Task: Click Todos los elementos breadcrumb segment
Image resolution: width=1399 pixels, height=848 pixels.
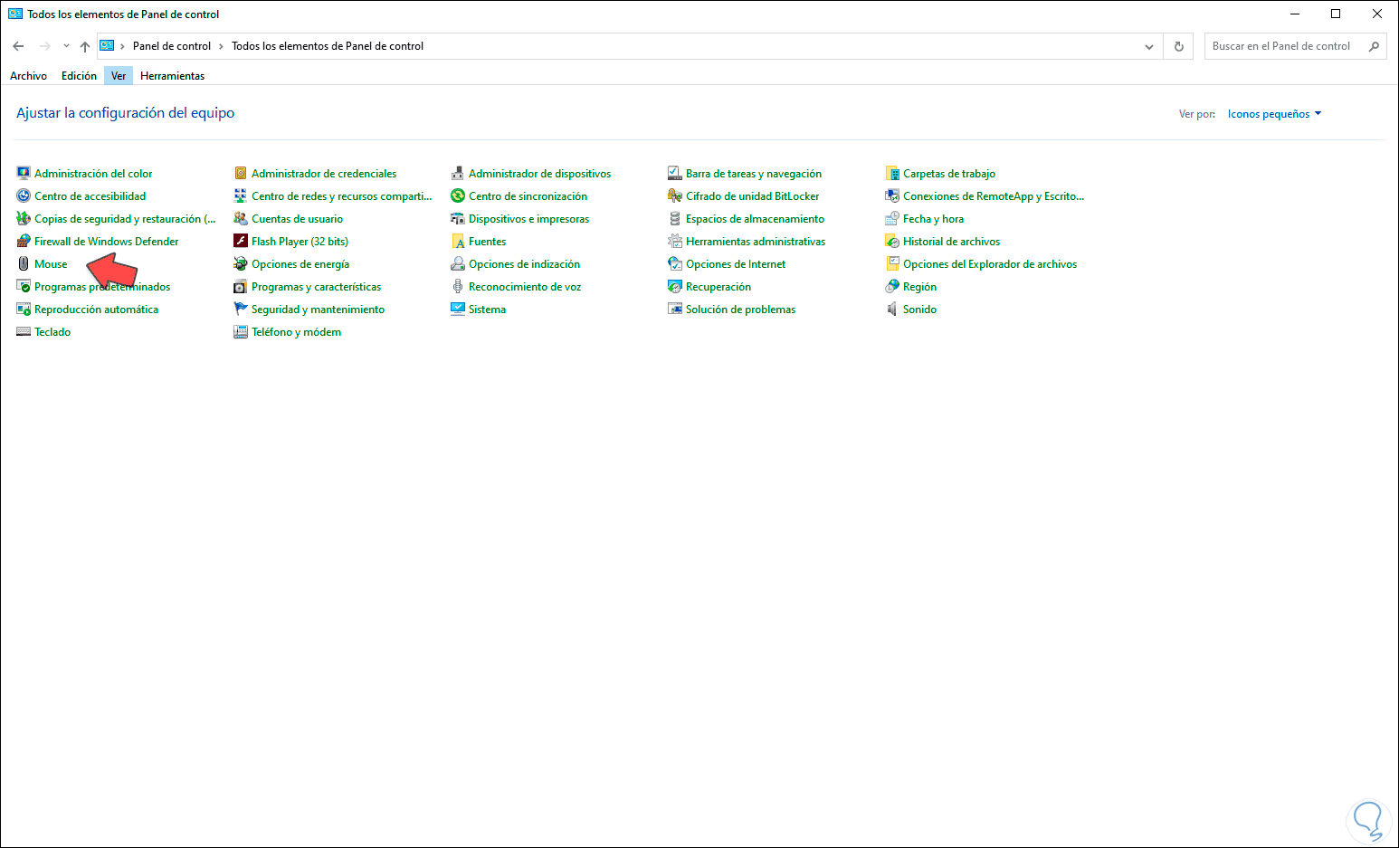Action: click(x=328, y=46)
